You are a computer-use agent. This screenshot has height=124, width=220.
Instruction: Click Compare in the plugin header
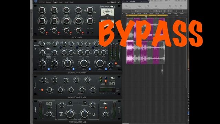coord(48,2)
